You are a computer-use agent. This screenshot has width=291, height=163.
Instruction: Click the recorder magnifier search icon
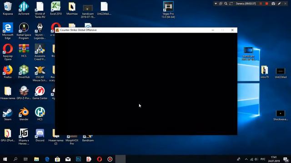226,4
